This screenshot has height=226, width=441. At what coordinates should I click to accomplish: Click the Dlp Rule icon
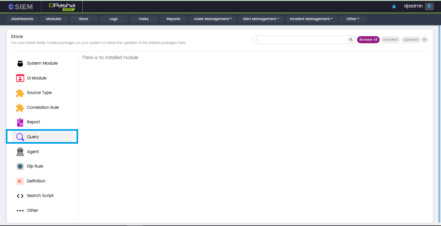20,166
